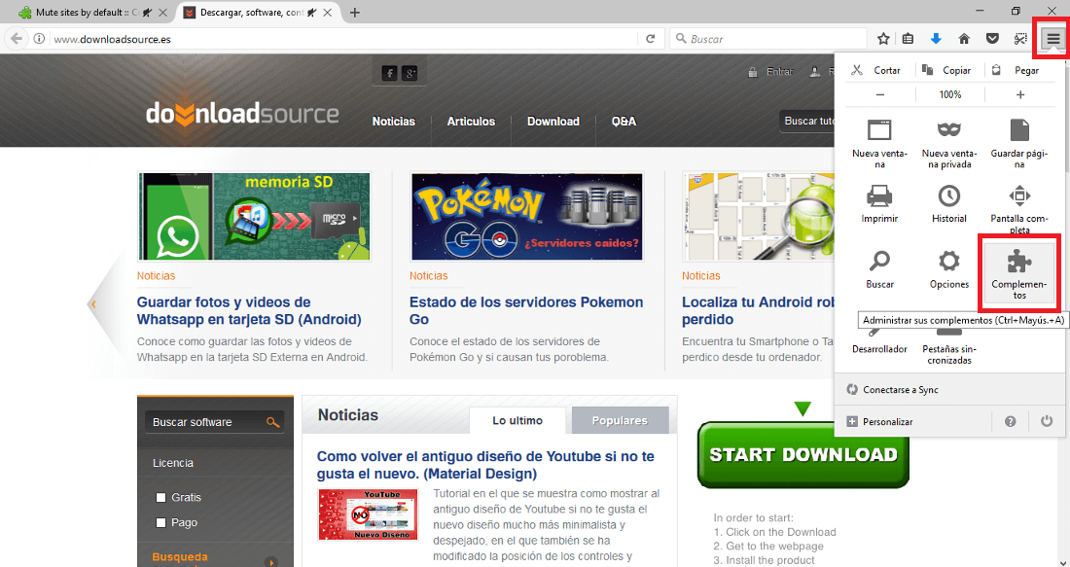Click the carousel previous arrow

[x=93, y=303]
